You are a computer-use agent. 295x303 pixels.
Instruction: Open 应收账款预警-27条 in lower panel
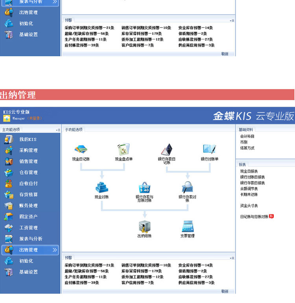coord(195,277)
